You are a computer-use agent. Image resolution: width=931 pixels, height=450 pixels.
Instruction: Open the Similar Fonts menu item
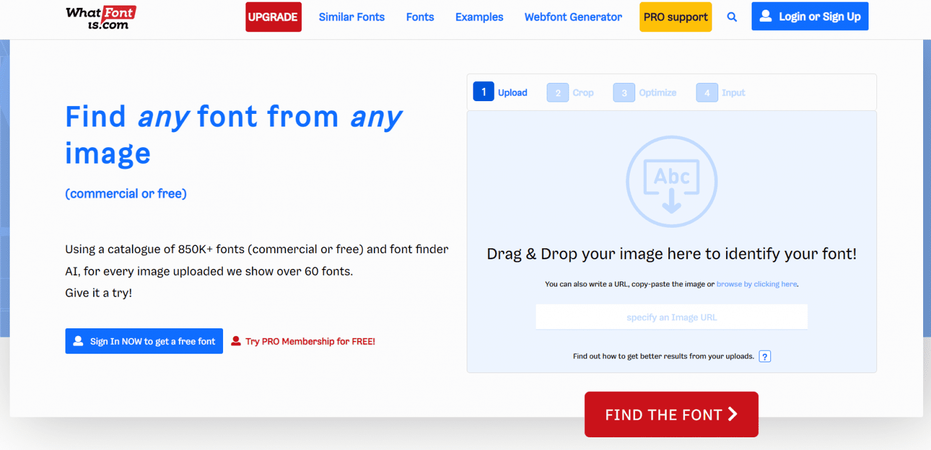click(x=352, y=17)
